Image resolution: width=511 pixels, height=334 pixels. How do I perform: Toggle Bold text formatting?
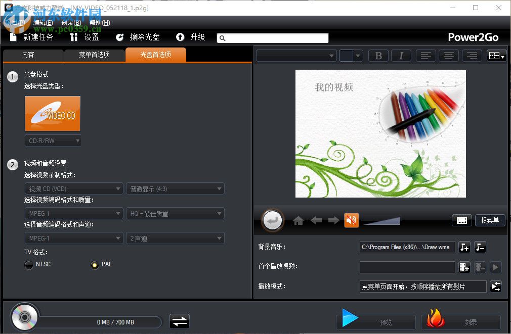click(378, 56)
